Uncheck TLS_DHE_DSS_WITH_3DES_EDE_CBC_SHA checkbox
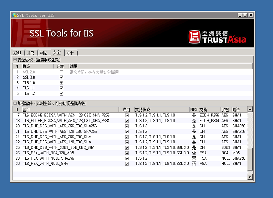The height and width of the screenshot is (198, 273). [127, 147]
